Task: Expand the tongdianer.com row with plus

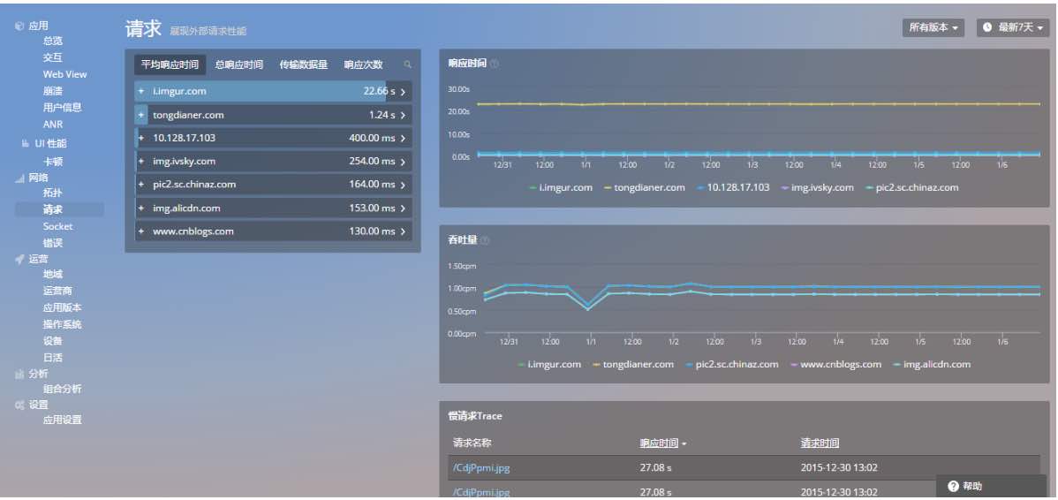Action: click(x=141, y=115)
